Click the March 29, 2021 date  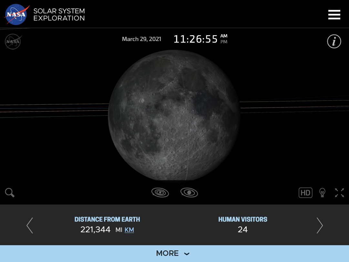point(141,39)
